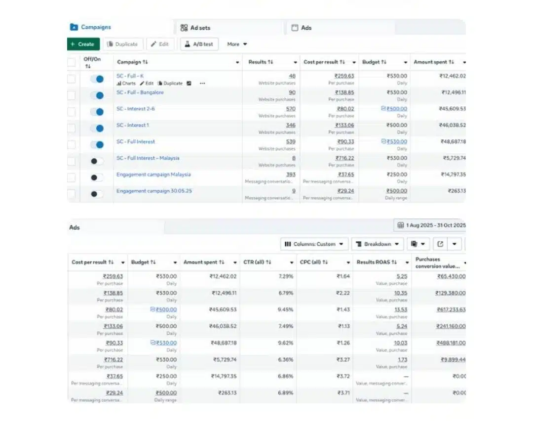This screenshot has width=533, height=436.
Task: Open the More dropdown menu
Action: 237,44
